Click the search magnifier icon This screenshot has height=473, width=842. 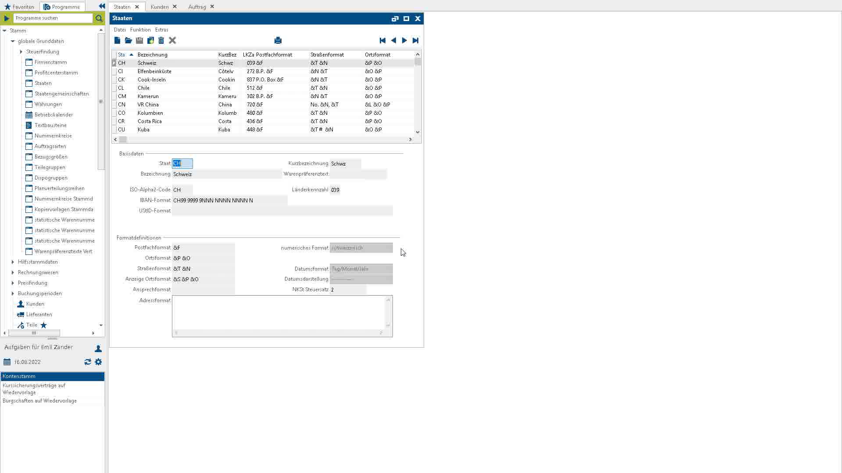click(x=99, y=18)
